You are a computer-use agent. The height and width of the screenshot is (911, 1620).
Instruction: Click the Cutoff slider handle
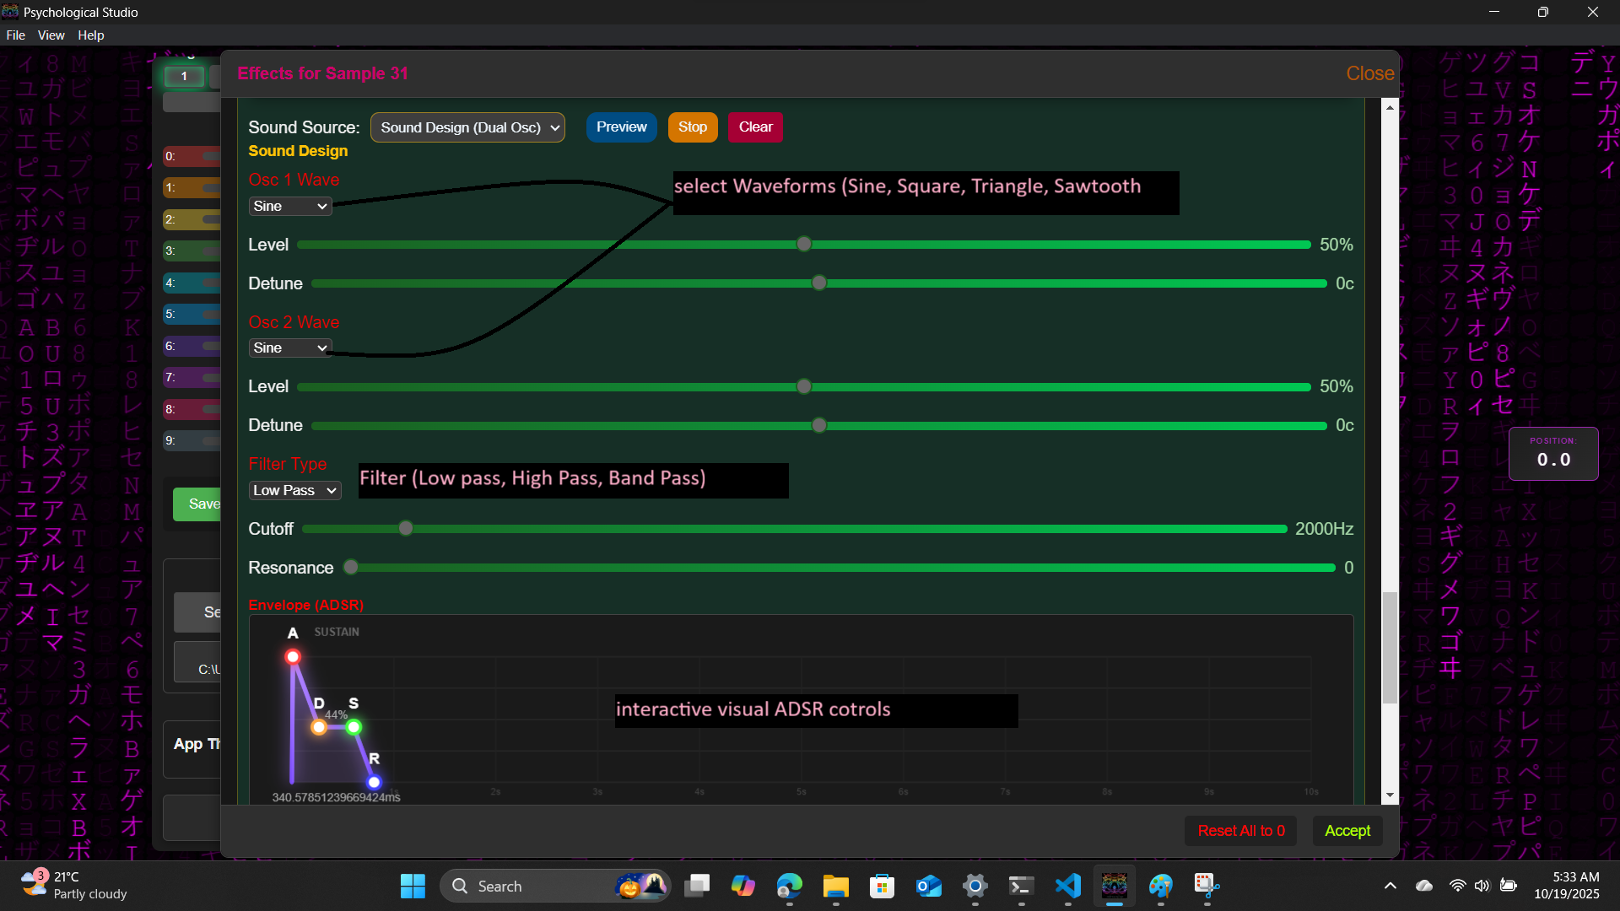pyautogui.click(x=406, y=528)
